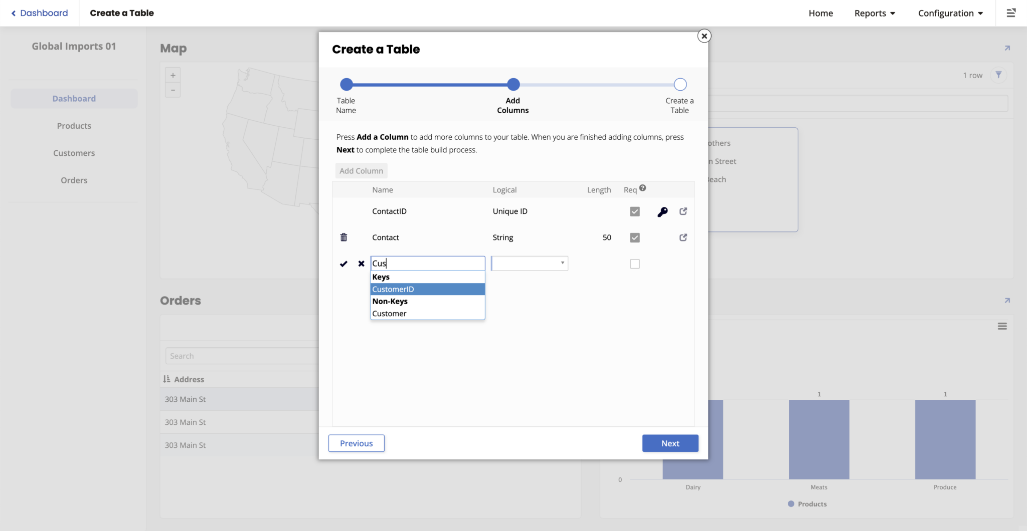Open the Products section from sidebar
The height and width of the screenshot is (531, 1027).
[x=74, y=125]
